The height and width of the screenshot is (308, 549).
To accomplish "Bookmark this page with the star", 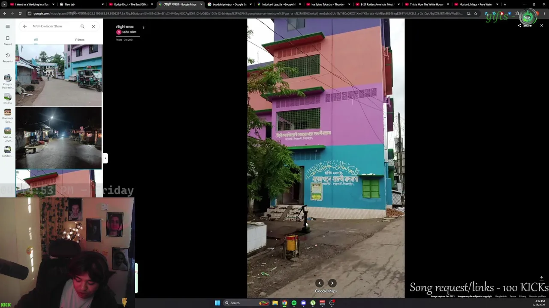I will click(x=475, y=13).
